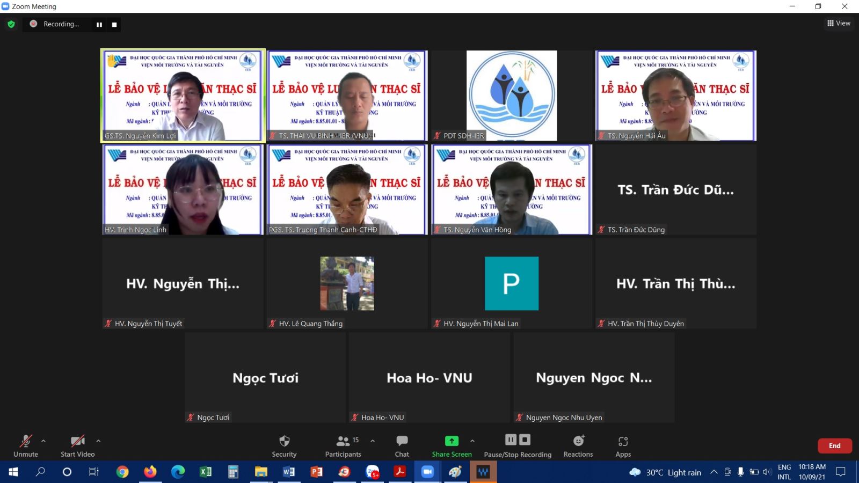Image resolution: width=859 pixels, height=483 pixels.
Task: Expand video options arrow beside Start Video
Action: point(98,441)
